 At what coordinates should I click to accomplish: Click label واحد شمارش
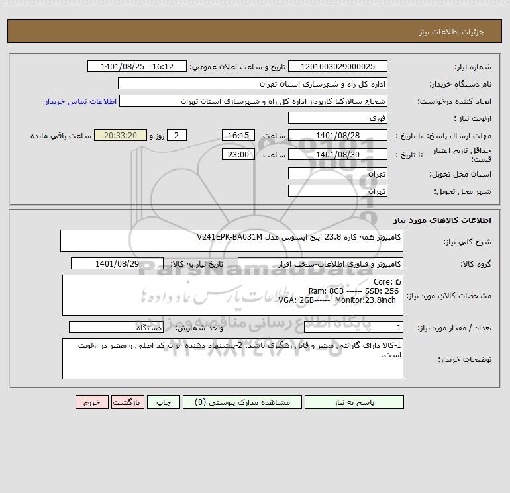(x=199, y=328)
